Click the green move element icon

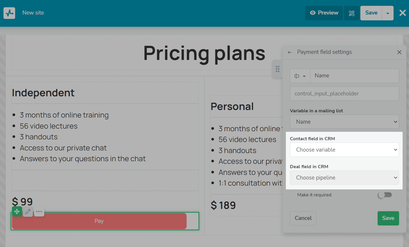(x=17, y=212)
